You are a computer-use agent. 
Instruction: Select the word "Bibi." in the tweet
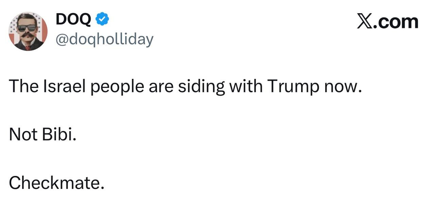(59, 135)
